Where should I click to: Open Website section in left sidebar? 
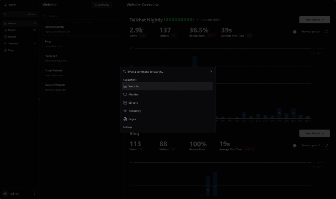(x=20, y=24)
